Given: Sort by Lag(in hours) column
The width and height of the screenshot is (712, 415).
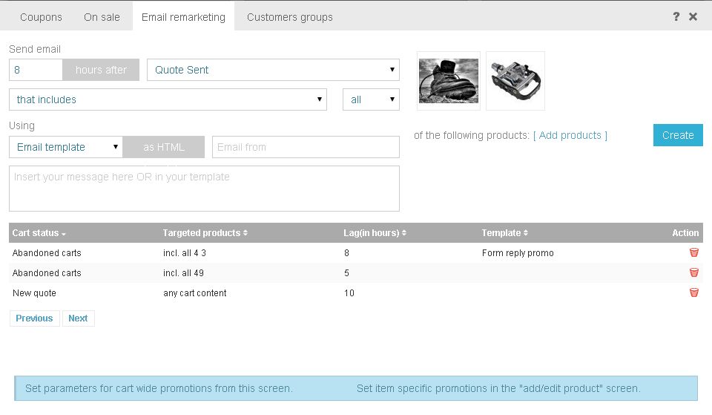Looking at the screenshot, I should [375, 233].
